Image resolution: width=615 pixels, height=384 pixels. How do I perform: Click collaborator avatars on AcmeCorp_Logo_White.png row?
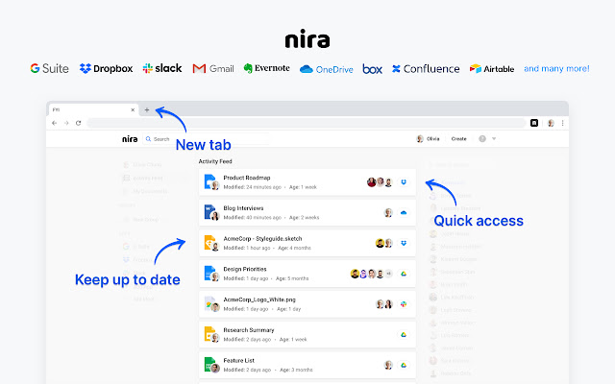[384, 304]
